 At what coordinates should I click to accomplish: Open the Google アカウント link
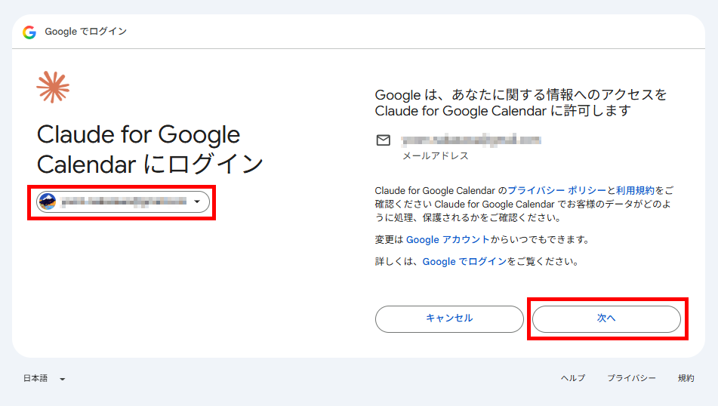tap(448, 239)
